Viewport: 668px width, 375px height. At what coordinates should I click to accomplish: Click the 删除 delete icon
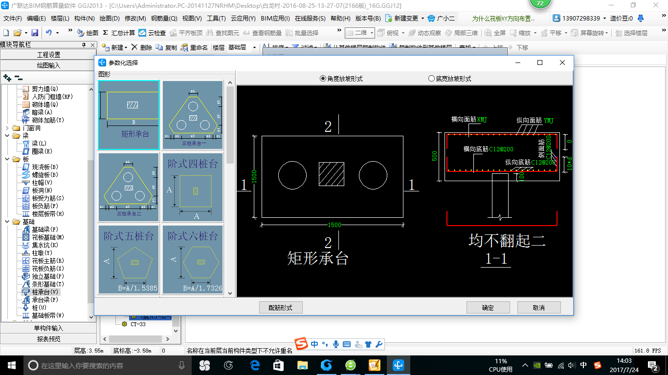[141, 47]
